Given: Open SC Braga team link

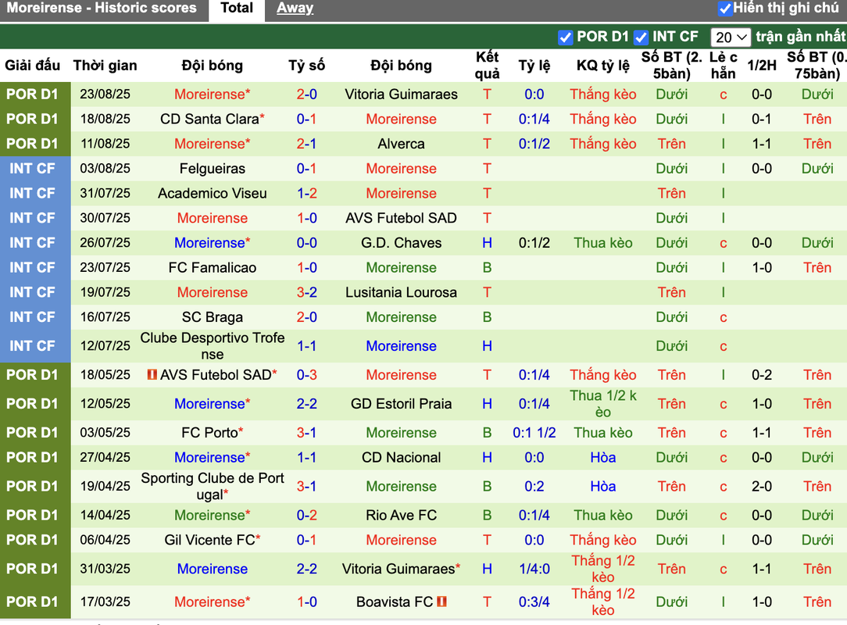Looking at the screenshot, I should click(x=213, y=318).
